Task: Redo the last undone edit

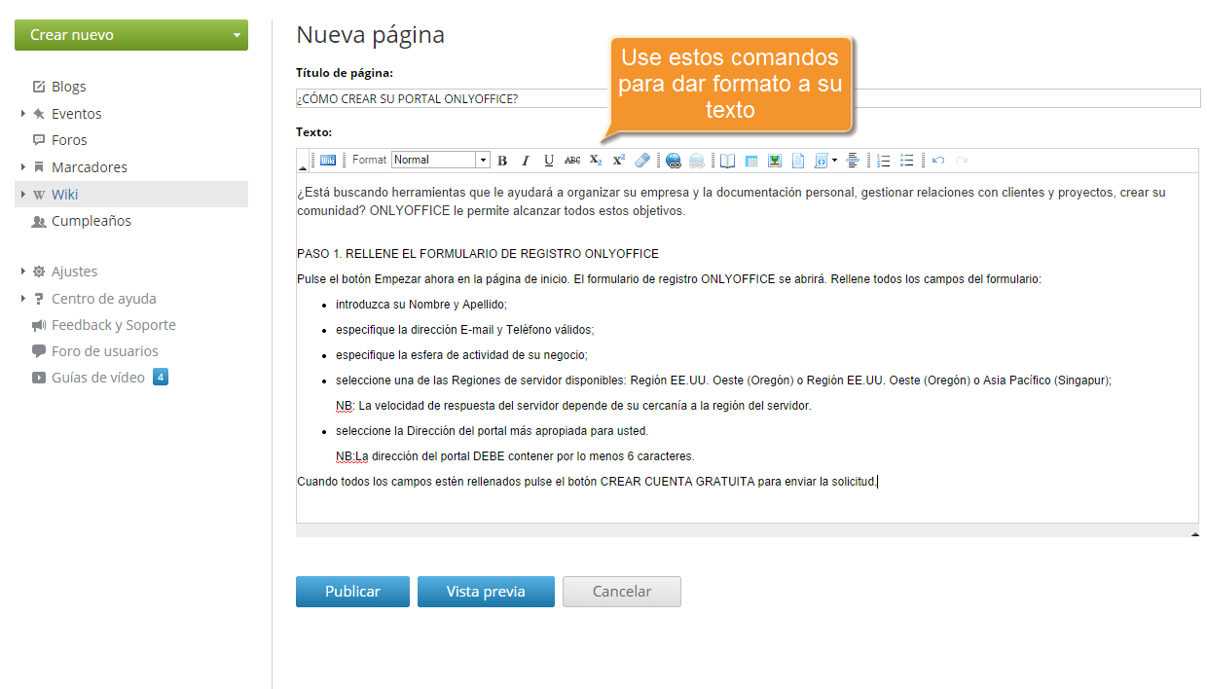Action: point(962,160)
